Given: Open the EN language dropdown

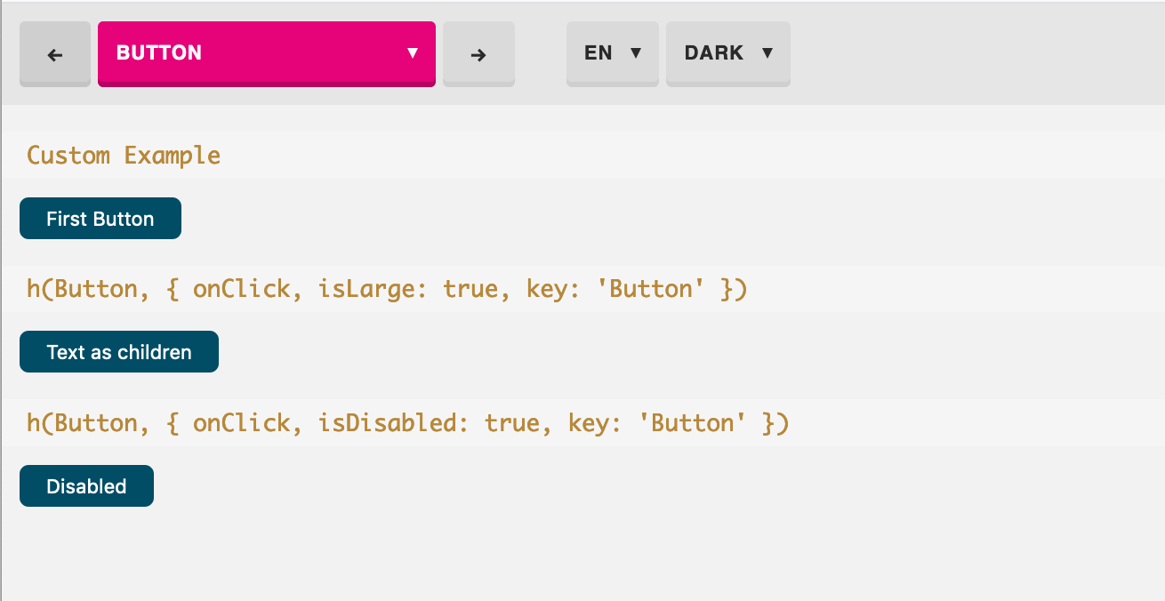Looking at the screenshot, I should (x=612, y=53).
